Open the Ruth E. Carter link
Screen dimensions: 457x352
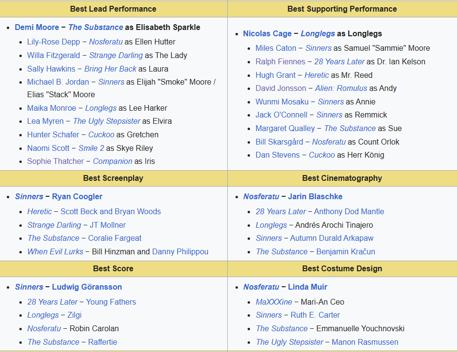pos(315,315)
